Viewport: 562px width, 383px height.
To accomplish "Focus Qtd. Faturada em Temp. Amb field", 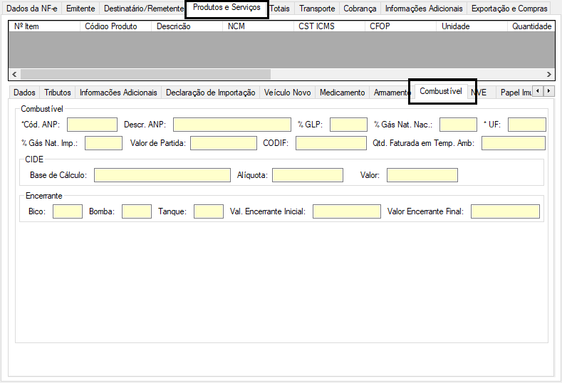I will click(x=514, y=143).
